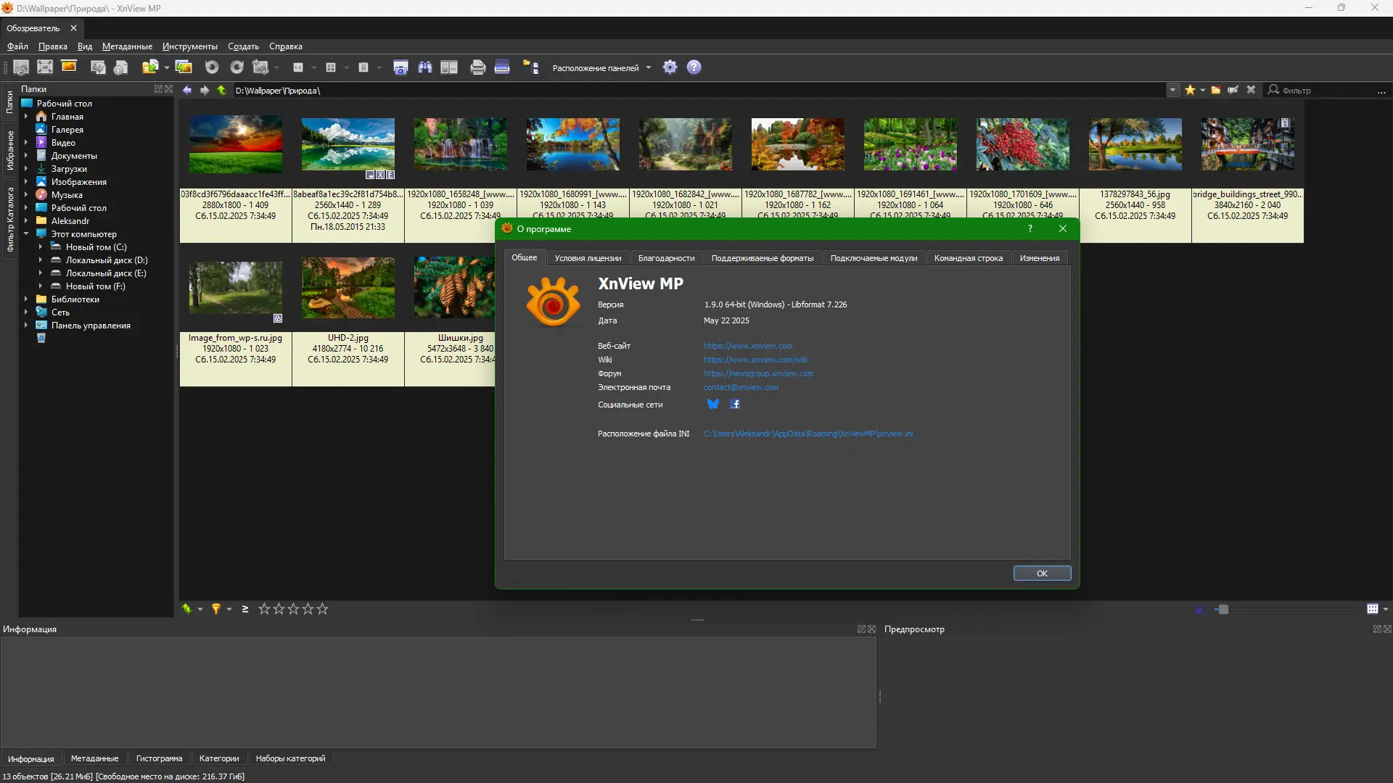1393x783 pixels.
Task: Click the print icon in toolbar
Action: coord(477,67)
